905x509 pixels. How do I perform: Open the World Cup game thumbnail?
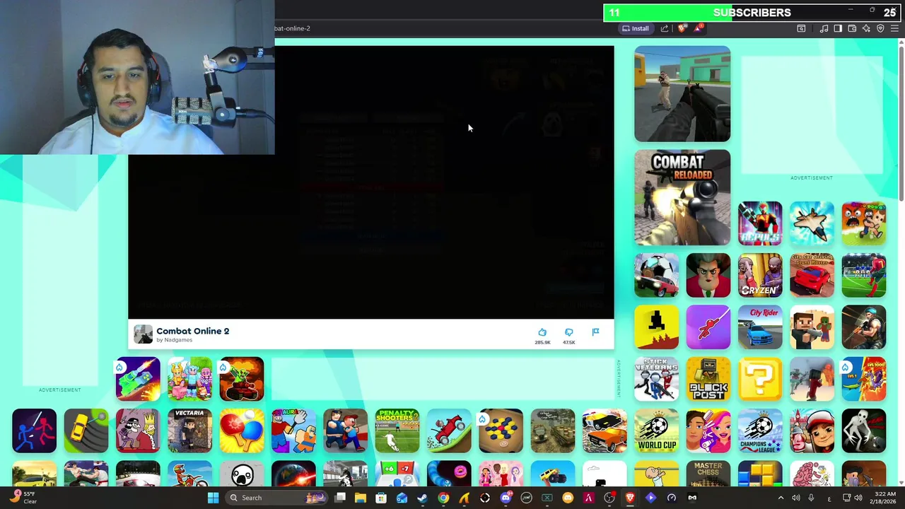tap(657, 431)
